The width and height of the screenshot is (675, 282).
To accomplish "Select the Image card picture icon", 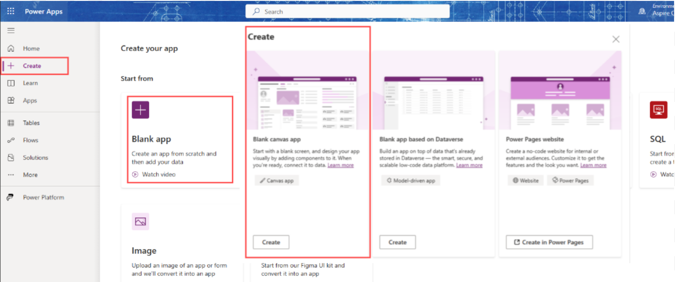I will [x=140, y=222].
